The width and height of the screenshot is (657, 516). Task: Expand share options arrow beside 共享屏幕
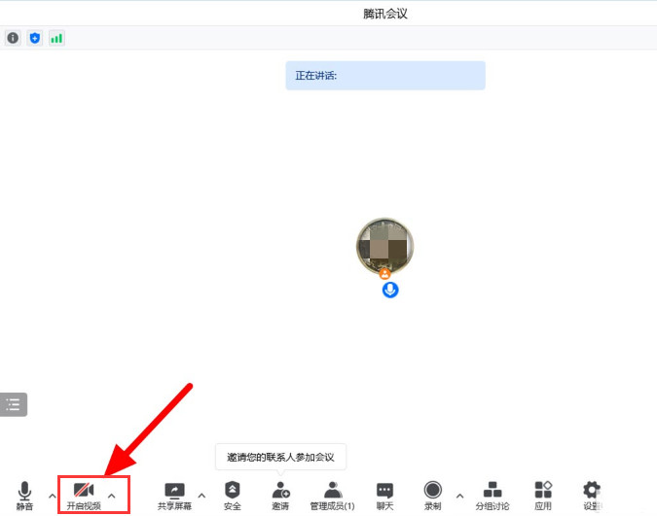pyautogui.click(x=201, y=496)
